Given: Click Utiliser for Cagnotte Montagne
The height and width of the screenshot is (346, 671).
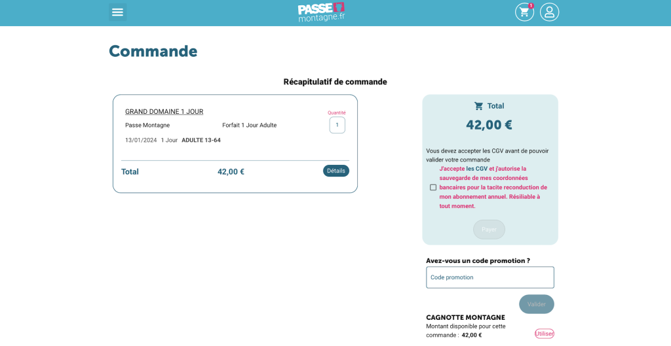Looking at the screenshot, I should (x=544, y=334).
